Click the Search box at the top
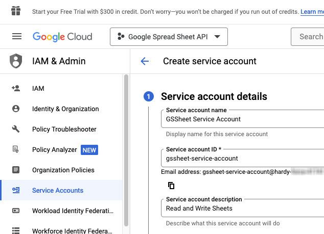This screenshot has width=324, height=234. [308, 37]
